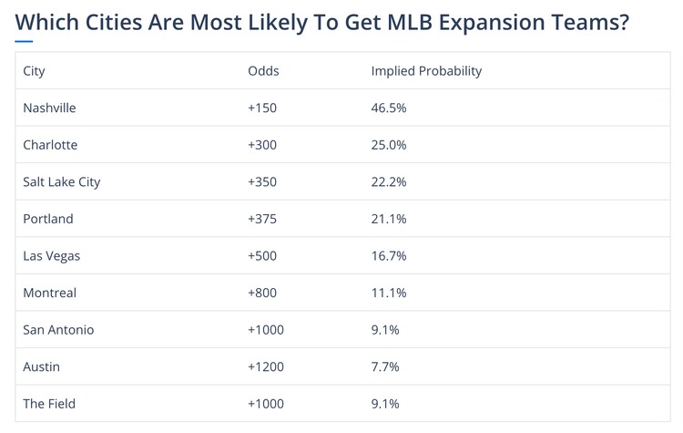Select the Austin city cell

pos(40,366)
